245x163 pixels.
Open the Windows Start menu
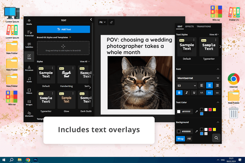pyautogui.click(x=4, y=160)
